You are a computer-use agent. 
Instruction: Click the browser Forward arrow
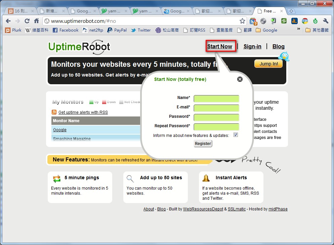point(18,21)
